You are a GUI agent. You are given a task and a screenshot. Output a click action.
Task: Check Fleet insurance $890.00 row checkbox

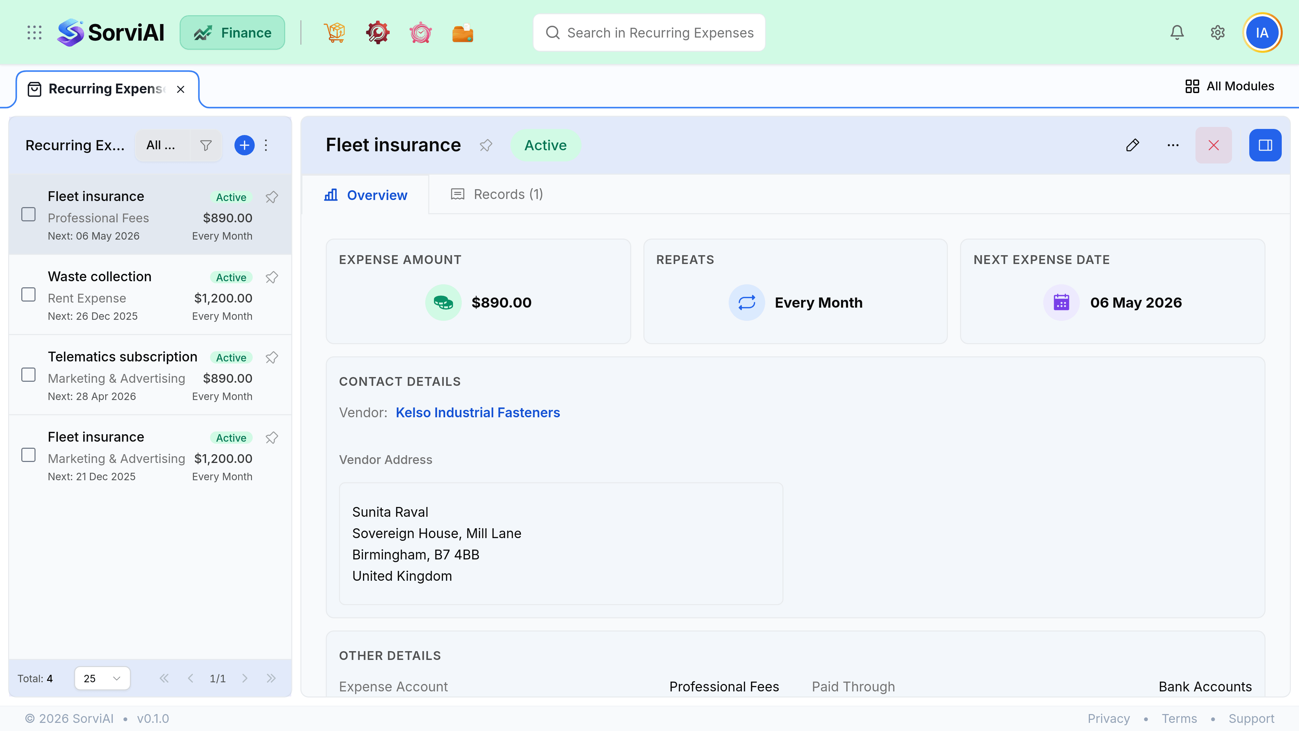click(x=29, y=215)
